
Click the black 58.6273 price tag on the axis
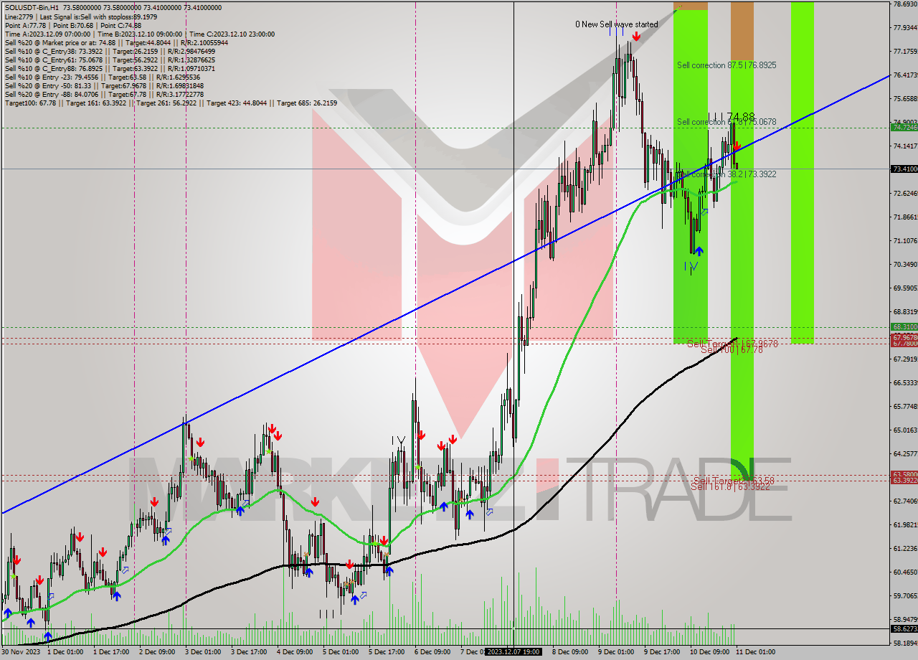904,629
